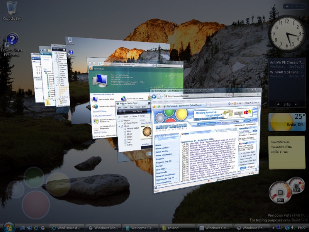The image size is (309, 232).
Task: Click the memory meter gadget dial
Action: point(297,185)
